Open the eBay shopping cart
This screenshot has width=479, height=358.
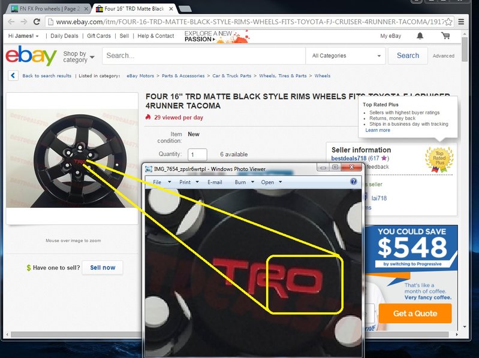coord(445,36)
